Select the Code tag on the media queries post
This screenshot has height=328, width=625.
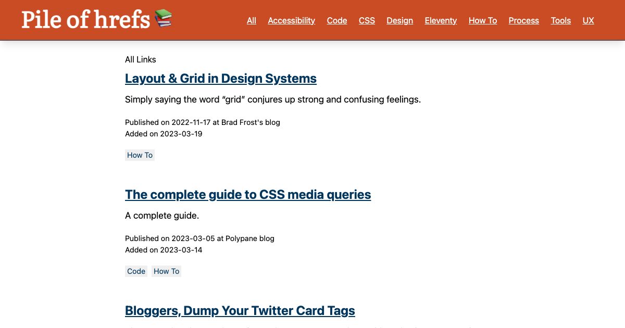pyautogui.click(x=136, y=271)
